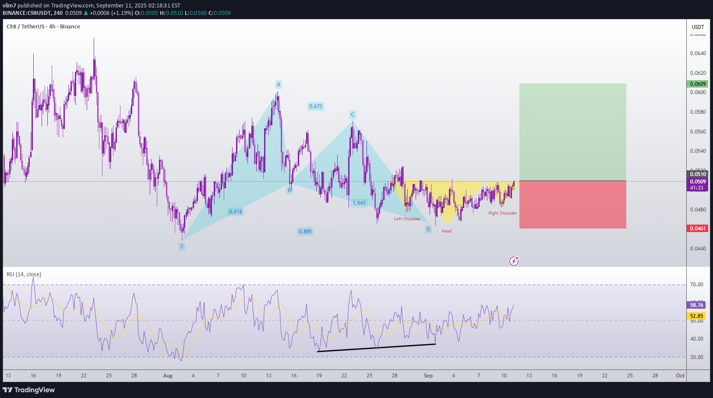Click the black RSI divergence trendline

377,348
